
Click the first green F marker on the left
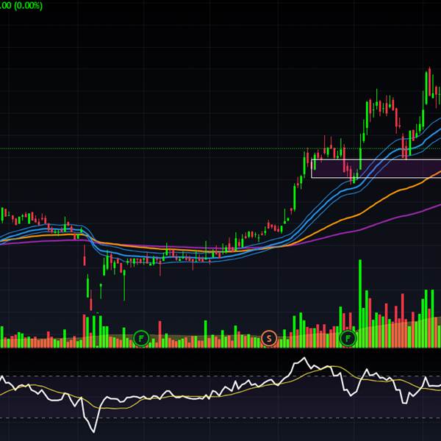click(x=143, y=339)
